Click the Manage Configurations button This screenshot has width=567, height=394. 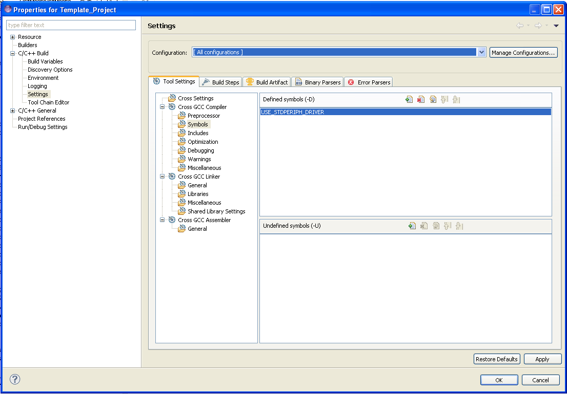click(x=523, y=53)
